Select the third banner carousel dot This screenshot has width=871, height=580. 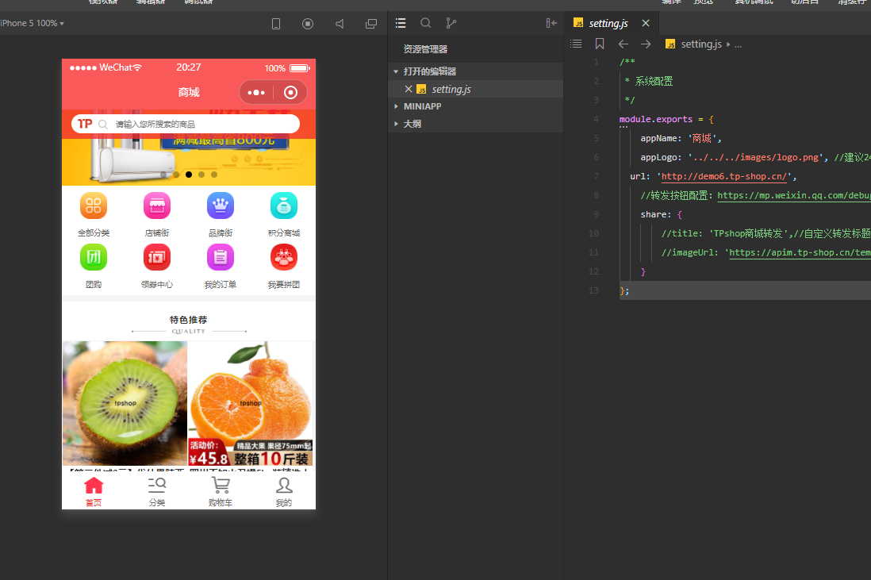pos(189,175)
